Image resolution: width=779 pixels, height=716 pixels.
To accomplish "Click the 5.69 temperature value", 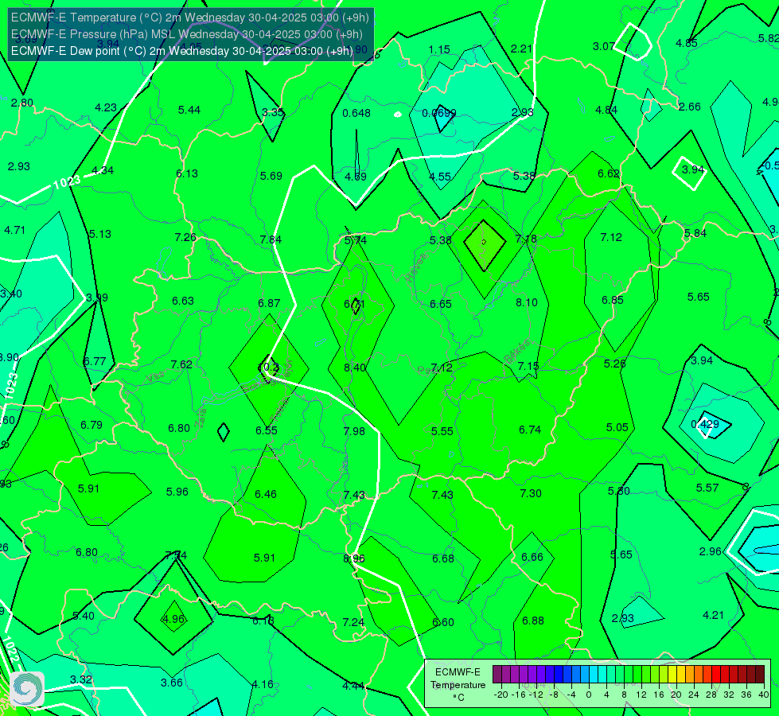I will click(x=271, y=176).
